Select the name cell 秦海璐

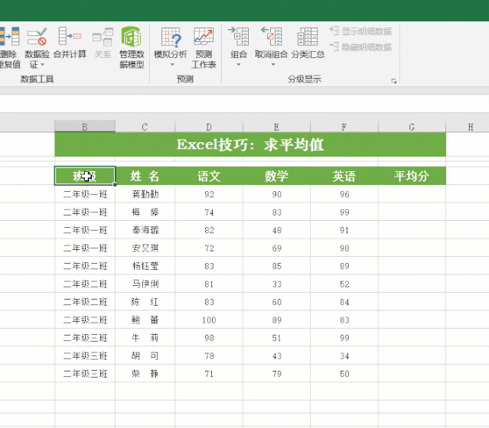click(x=145, y=230)
